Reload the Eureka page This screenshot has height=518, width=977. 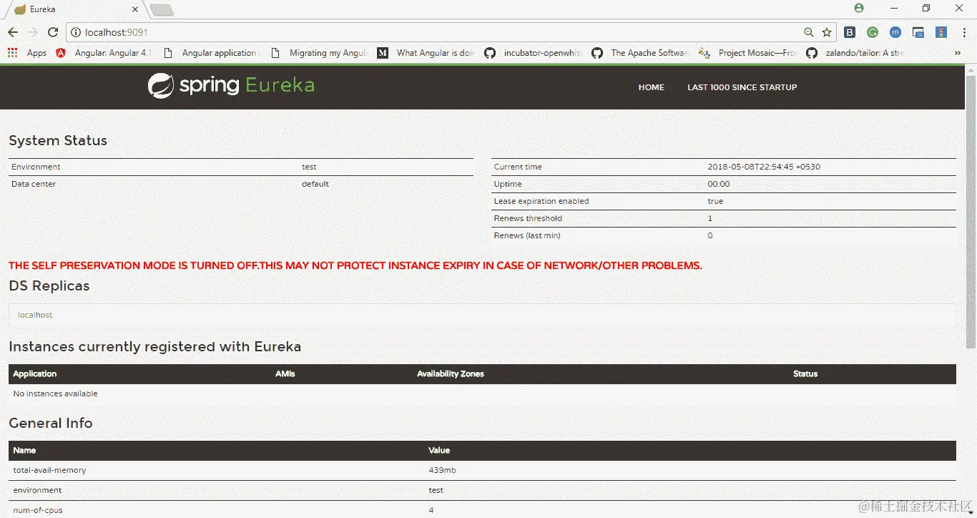pyautogui.click(x=53, y=32)
